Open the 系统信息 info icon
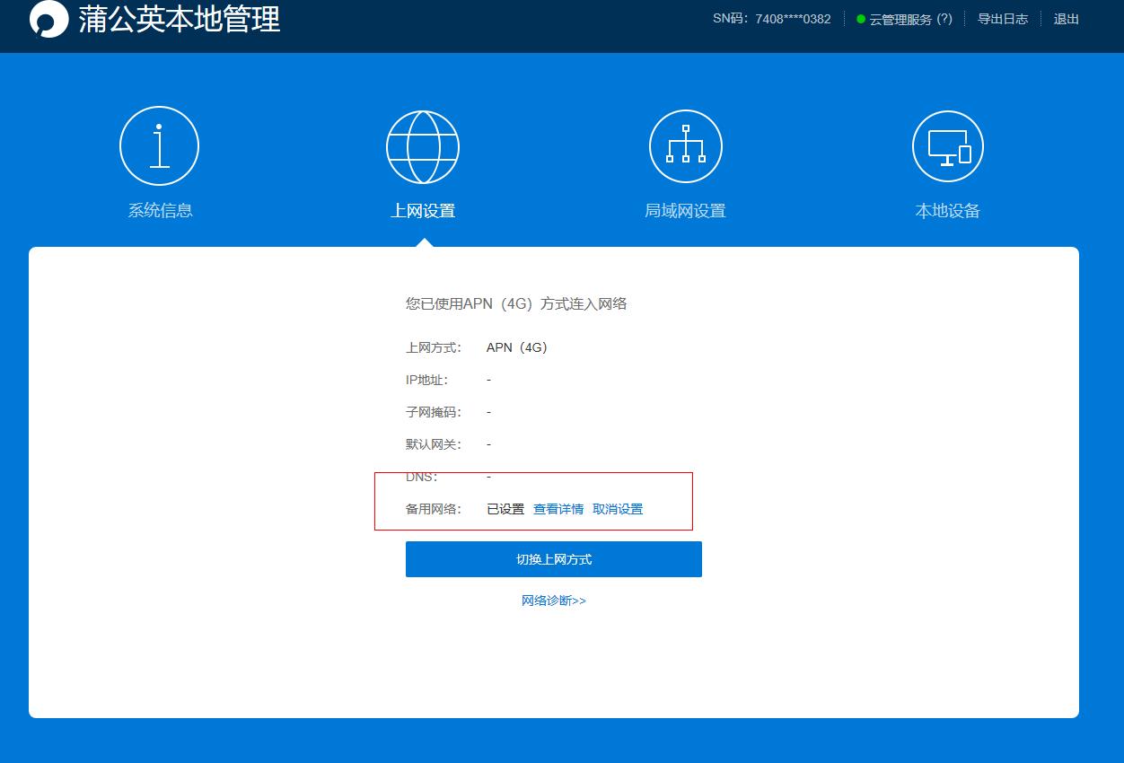The width and height of the screenshot is (1124, 763). [159, 145]
